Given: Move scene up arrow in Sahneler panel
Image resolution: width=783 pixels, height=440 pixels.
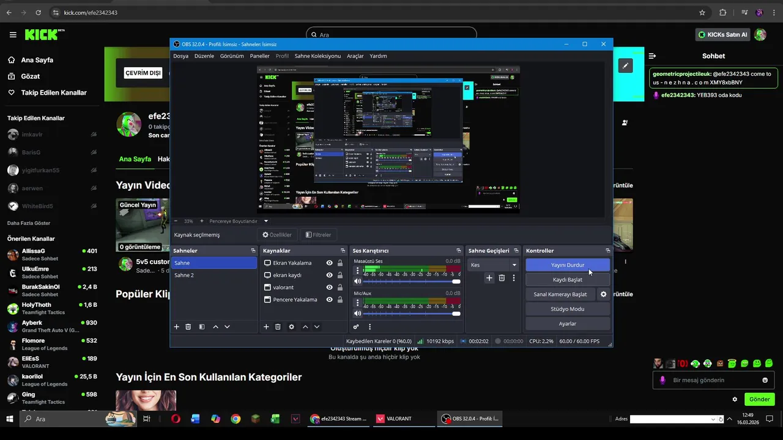Looking at the screenshot, I should pyautogui.click(x=215, y=327).
